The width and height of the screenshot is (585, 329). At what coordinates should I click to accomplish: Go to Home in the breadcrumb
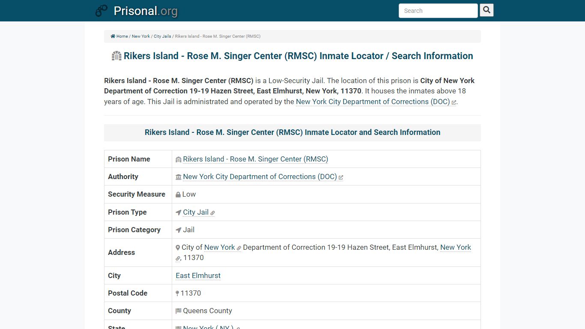(122, 36)
